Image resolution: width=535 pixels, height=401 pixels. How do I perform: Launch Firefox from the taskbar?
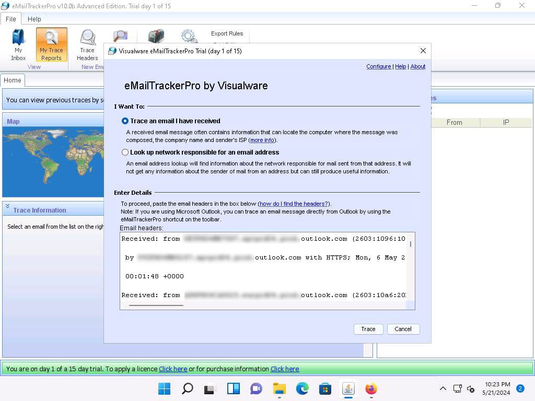[x=371, y=388]
